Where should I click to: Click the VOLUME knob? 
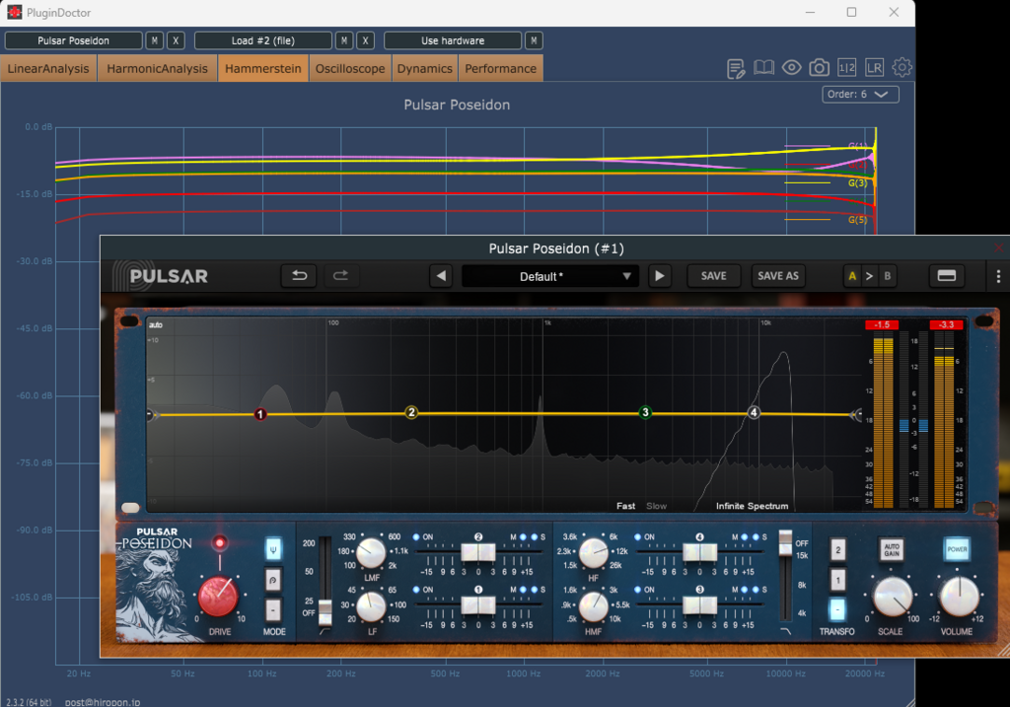pos(959,597)
